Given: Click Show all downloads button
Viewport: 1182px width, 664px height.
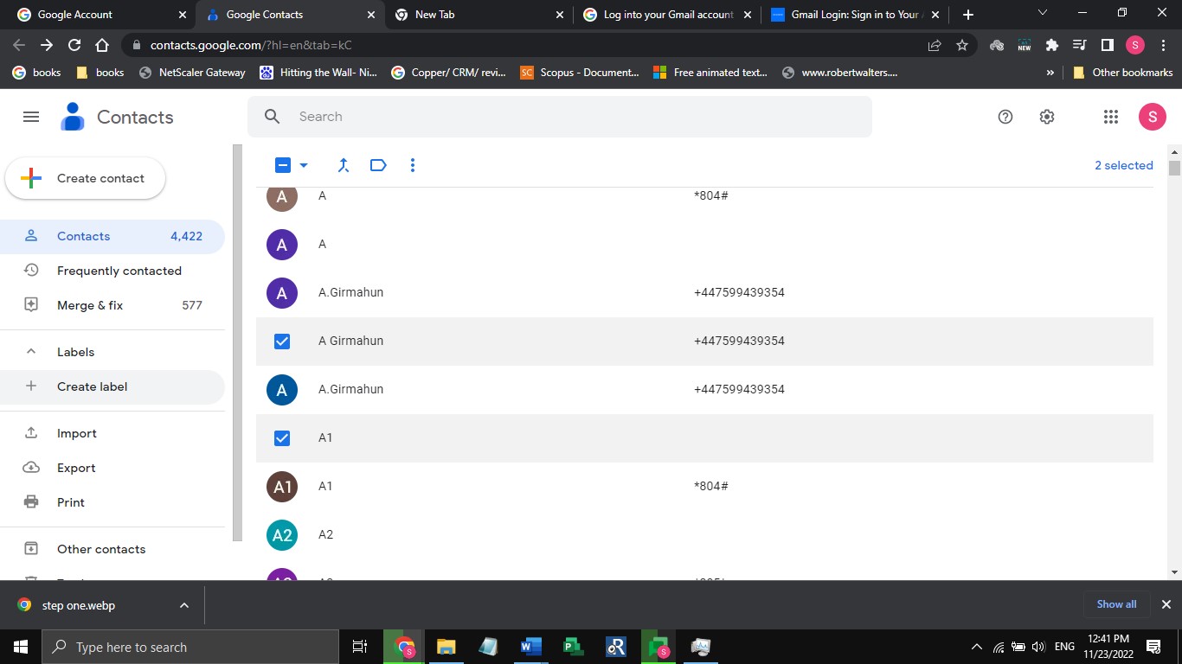Looking at the screenshot, I should (1116, 604).
